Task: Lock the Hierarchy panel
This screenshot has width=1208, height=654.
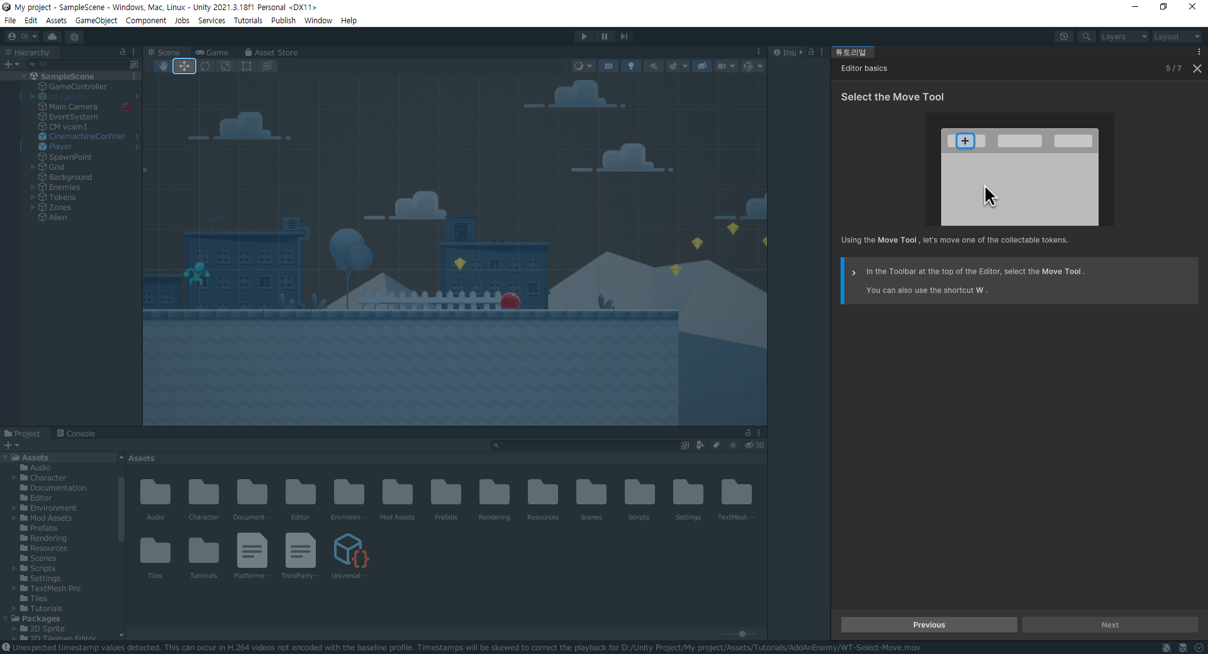Action: tap(123, 52)
